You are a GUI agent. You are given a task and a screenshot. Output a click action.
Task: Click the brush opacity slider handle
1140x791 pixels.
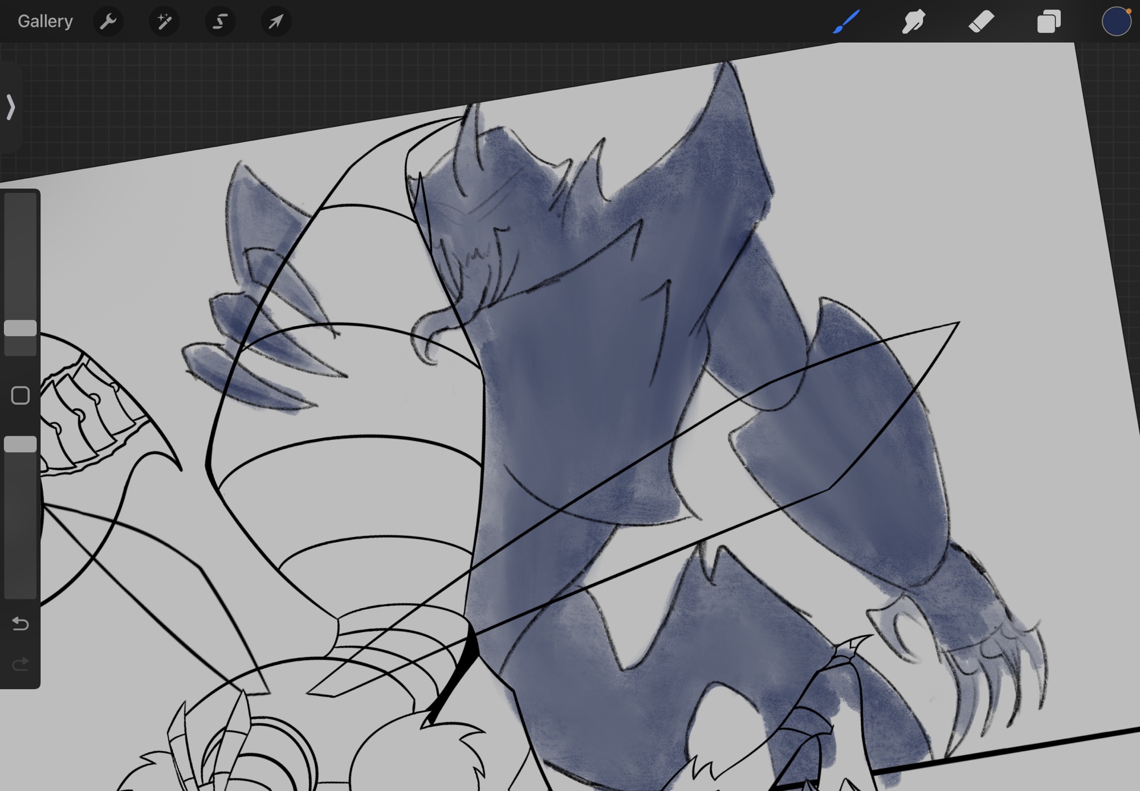coord(21,444)
